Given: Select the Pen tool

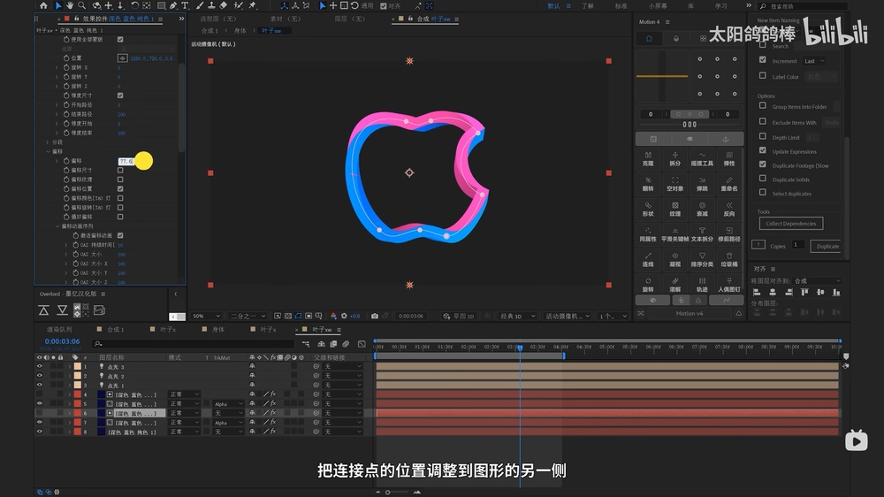Looking at the screenshot, I should [x=173, y=5].
